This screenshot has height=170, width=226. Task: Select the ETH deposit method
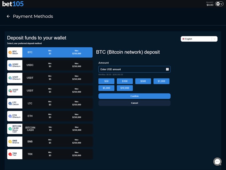click(x=50, y=116)
